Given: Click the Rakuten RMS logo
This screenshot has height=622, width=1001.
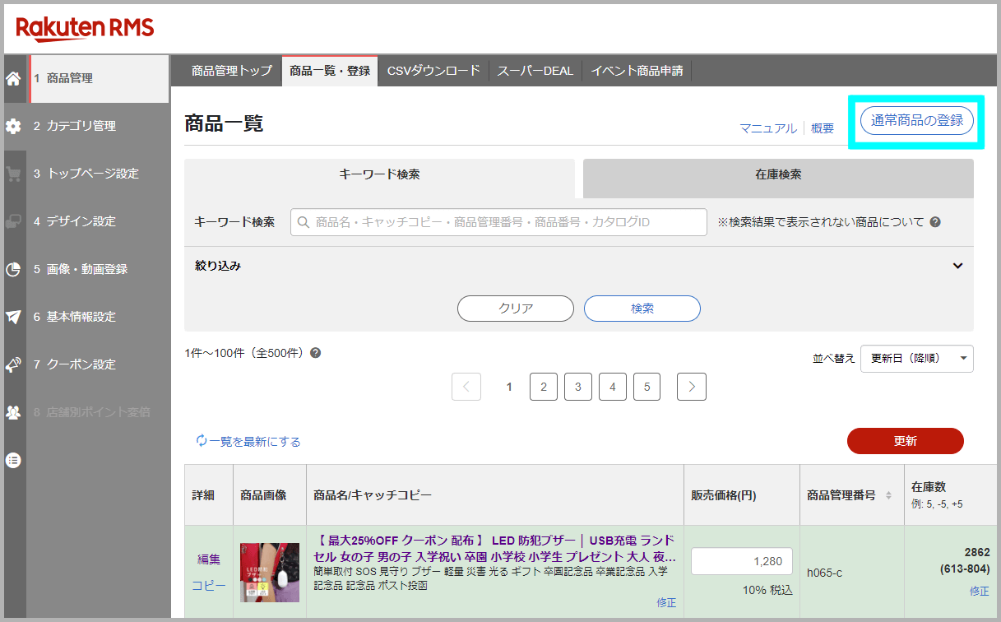Looking at the screenshot, I should 85,28.
